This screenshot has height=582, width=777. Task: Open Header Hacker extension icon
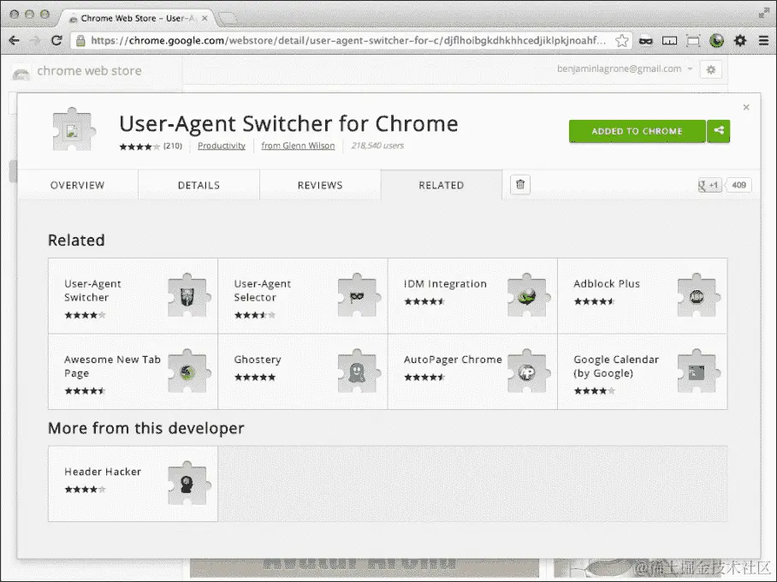pos(188,484)
